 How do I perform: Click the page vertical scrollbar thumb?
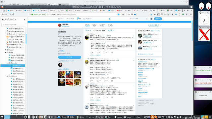(192, 31)
